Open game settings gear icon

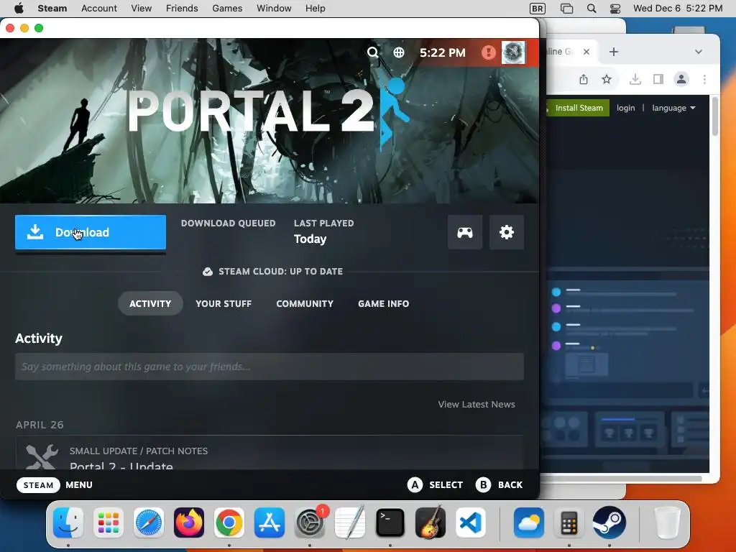pos(507,232)
